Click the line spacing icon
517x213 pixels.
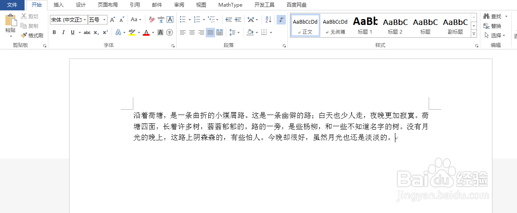[x=232, y=32]
